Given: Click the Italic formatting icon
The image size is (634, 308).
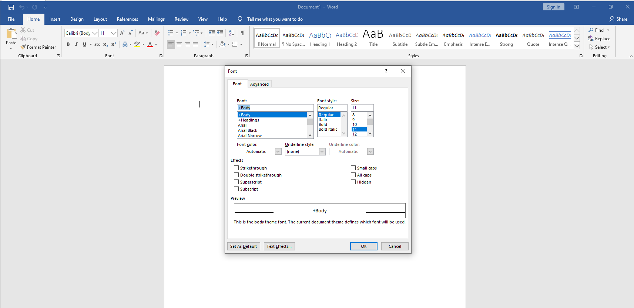Looking at the screenshot, I should point(76,44).
